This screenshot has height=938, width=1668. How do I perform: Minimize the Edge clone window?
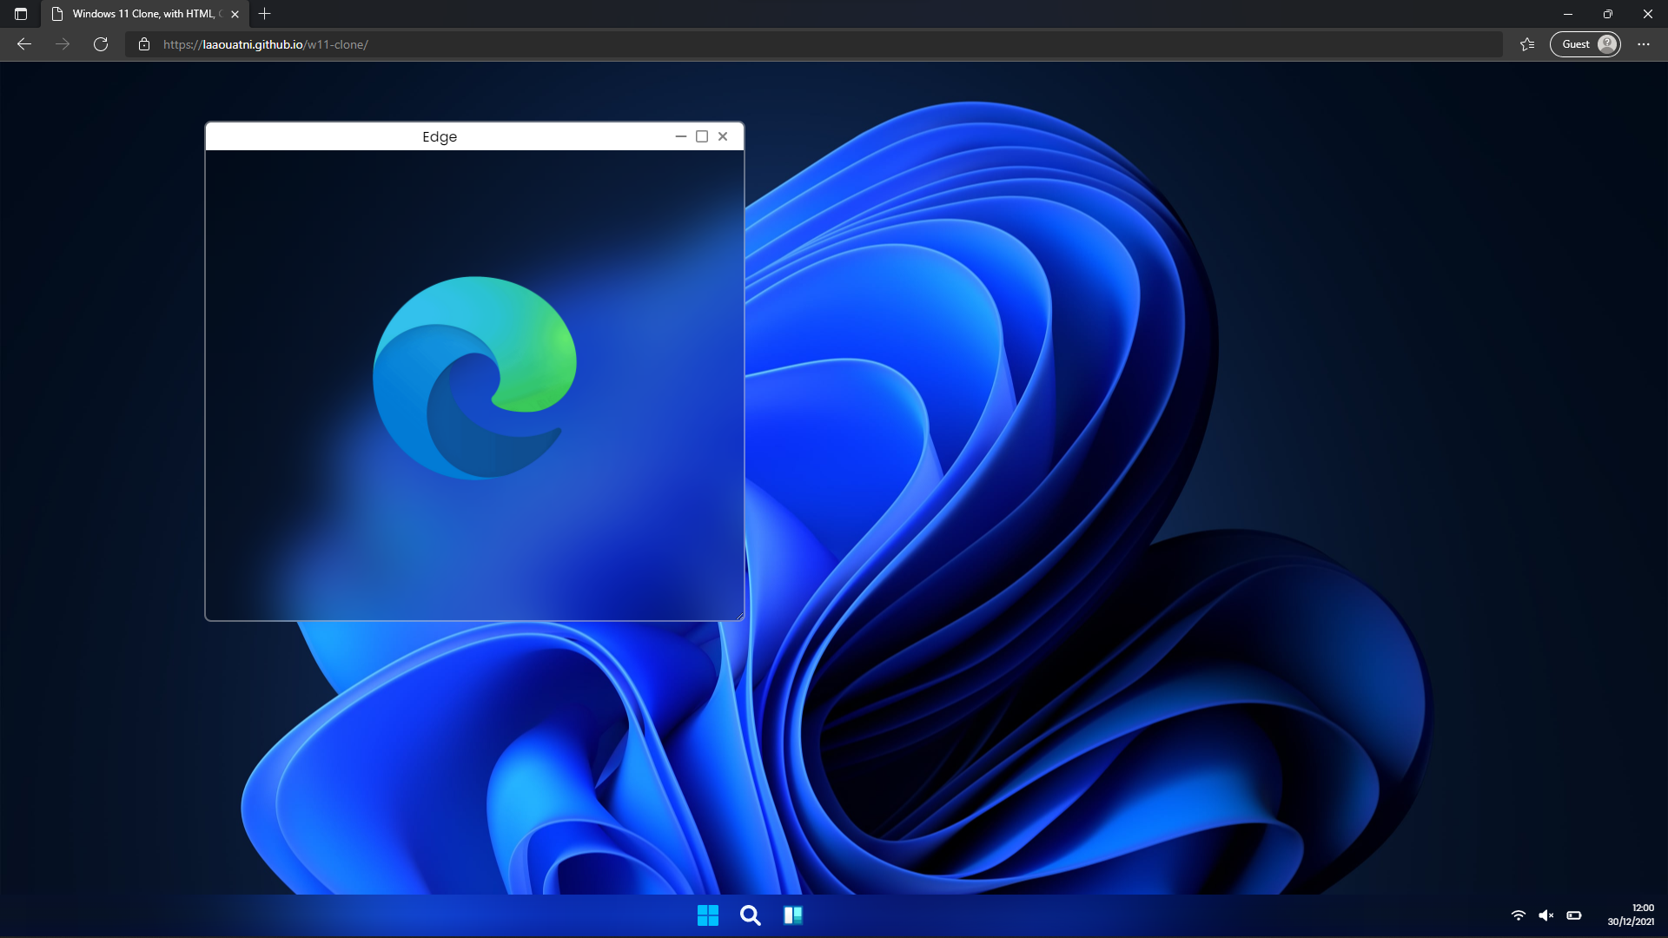coord(681,136)
